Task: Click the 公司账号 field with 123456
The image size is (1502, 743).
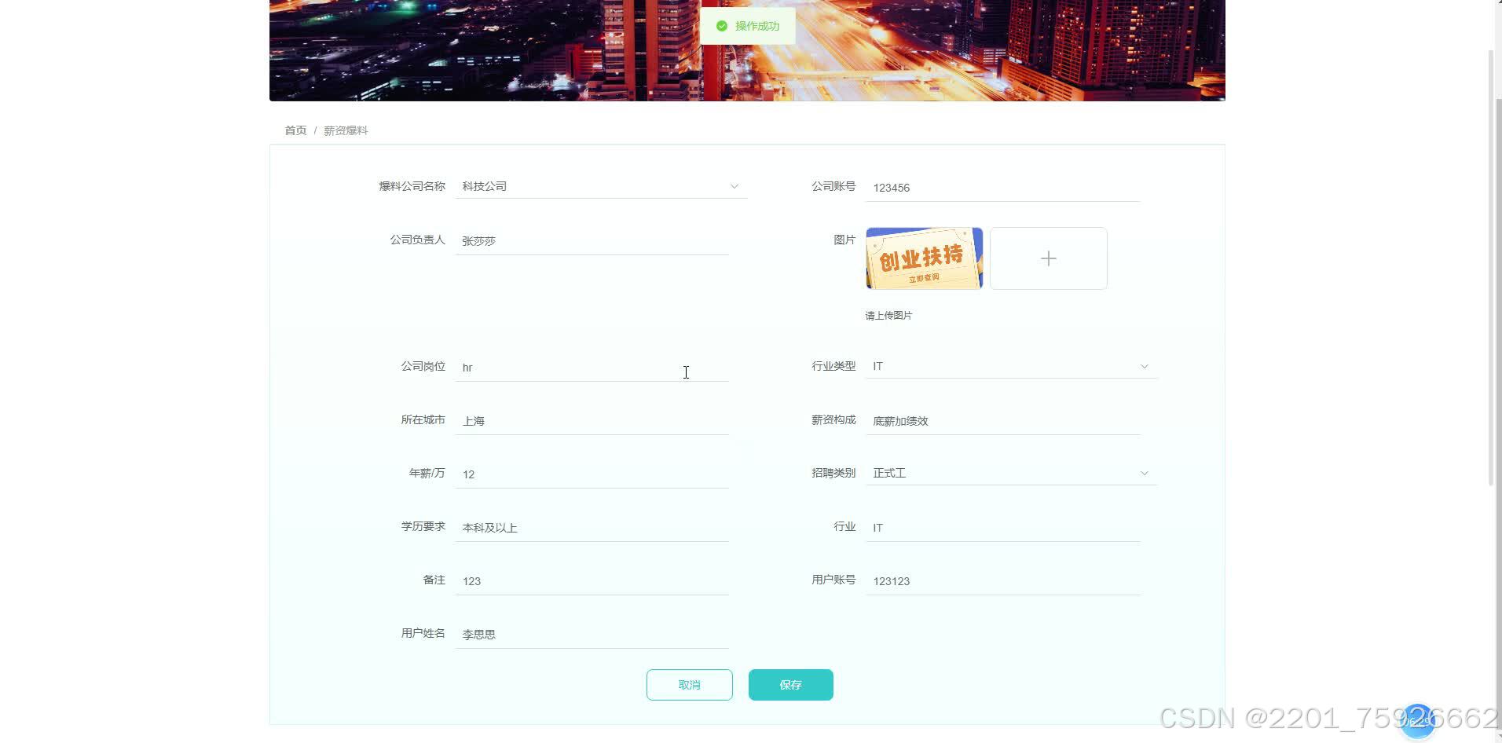Action: point(1003,188)
